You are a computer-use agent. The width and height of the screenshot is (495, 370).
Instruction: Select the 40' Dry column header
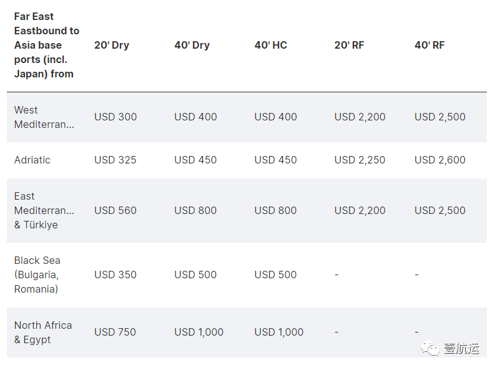(192, 45)
